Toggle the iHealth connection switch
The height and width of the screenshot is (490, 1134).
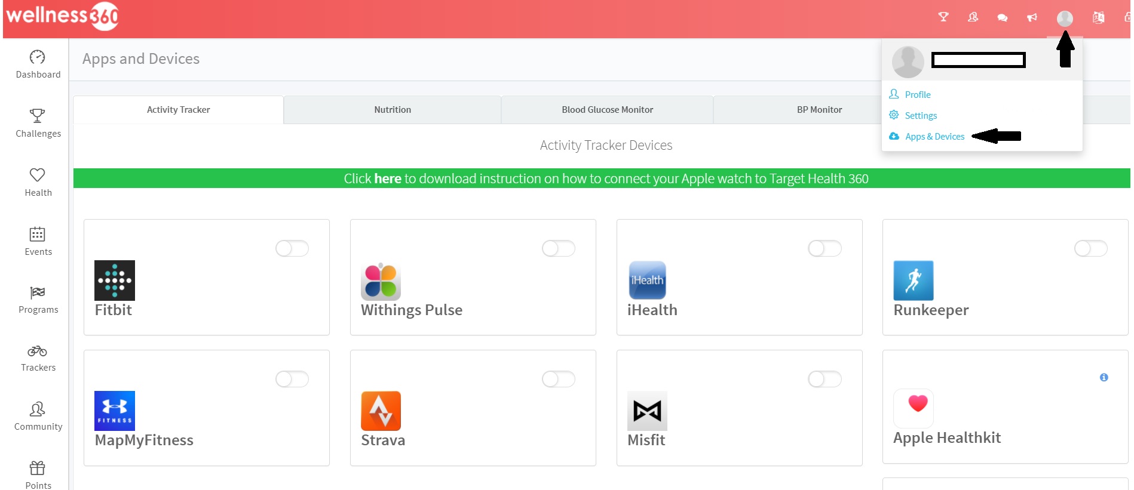coord(825,248)
